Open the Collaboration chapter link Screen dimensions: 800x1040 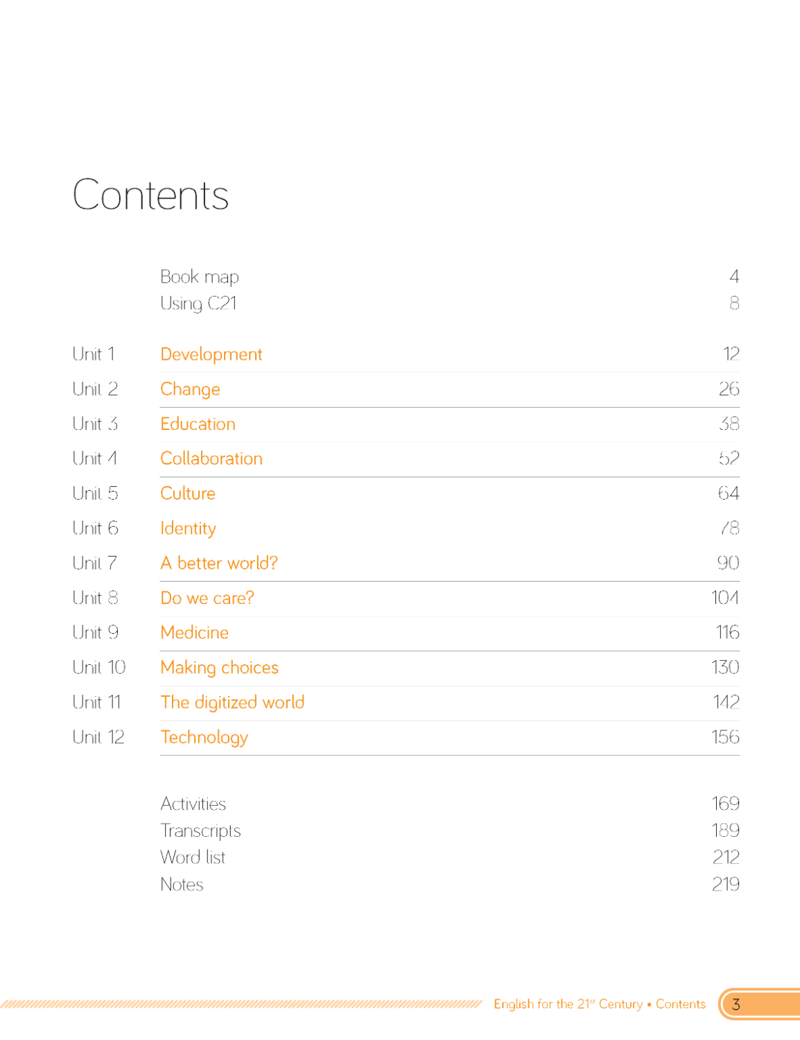211,458
